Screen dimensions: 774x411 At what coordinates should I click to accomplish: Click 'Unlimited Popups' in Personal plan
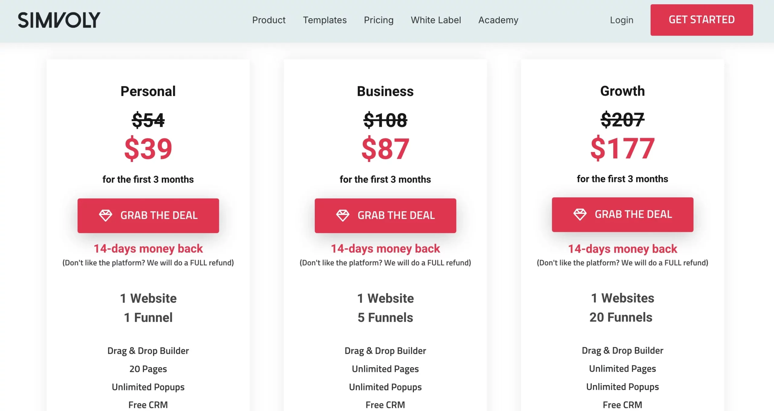tap(148, 387)
